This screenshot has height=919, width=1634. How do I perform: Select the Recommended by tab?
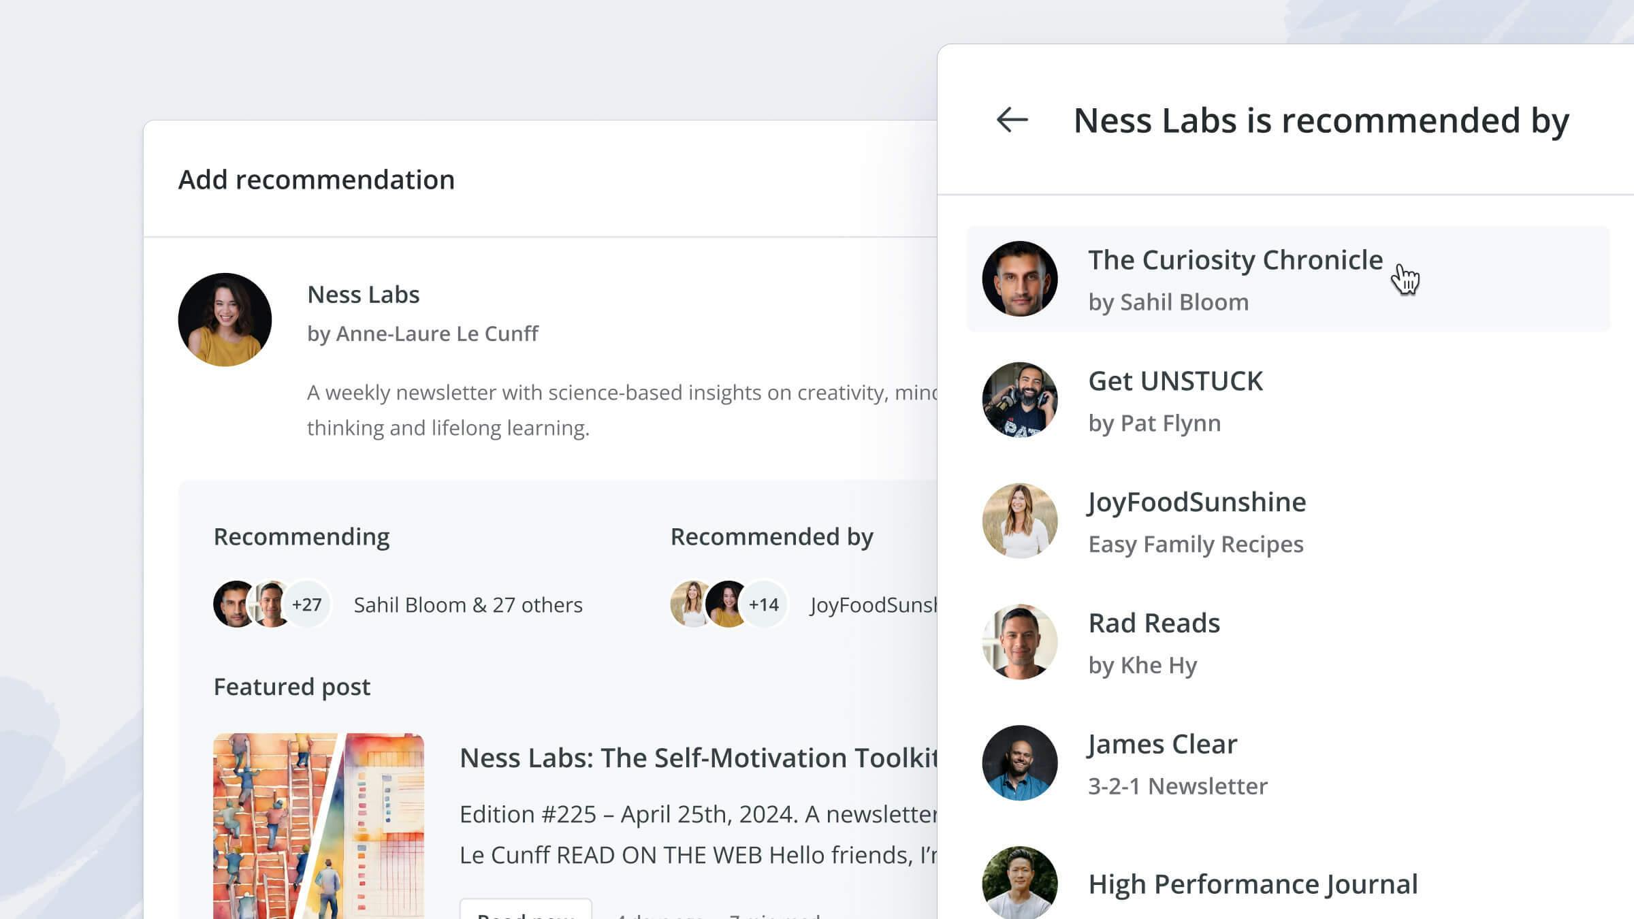[771, 536]
